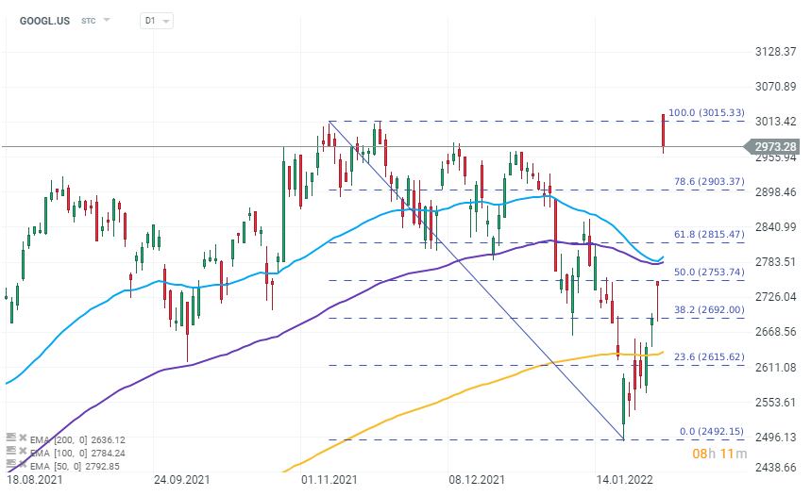
Task: Click the 23.6 (2615.62) Fibonacci label
Action: tap(707, 355)
